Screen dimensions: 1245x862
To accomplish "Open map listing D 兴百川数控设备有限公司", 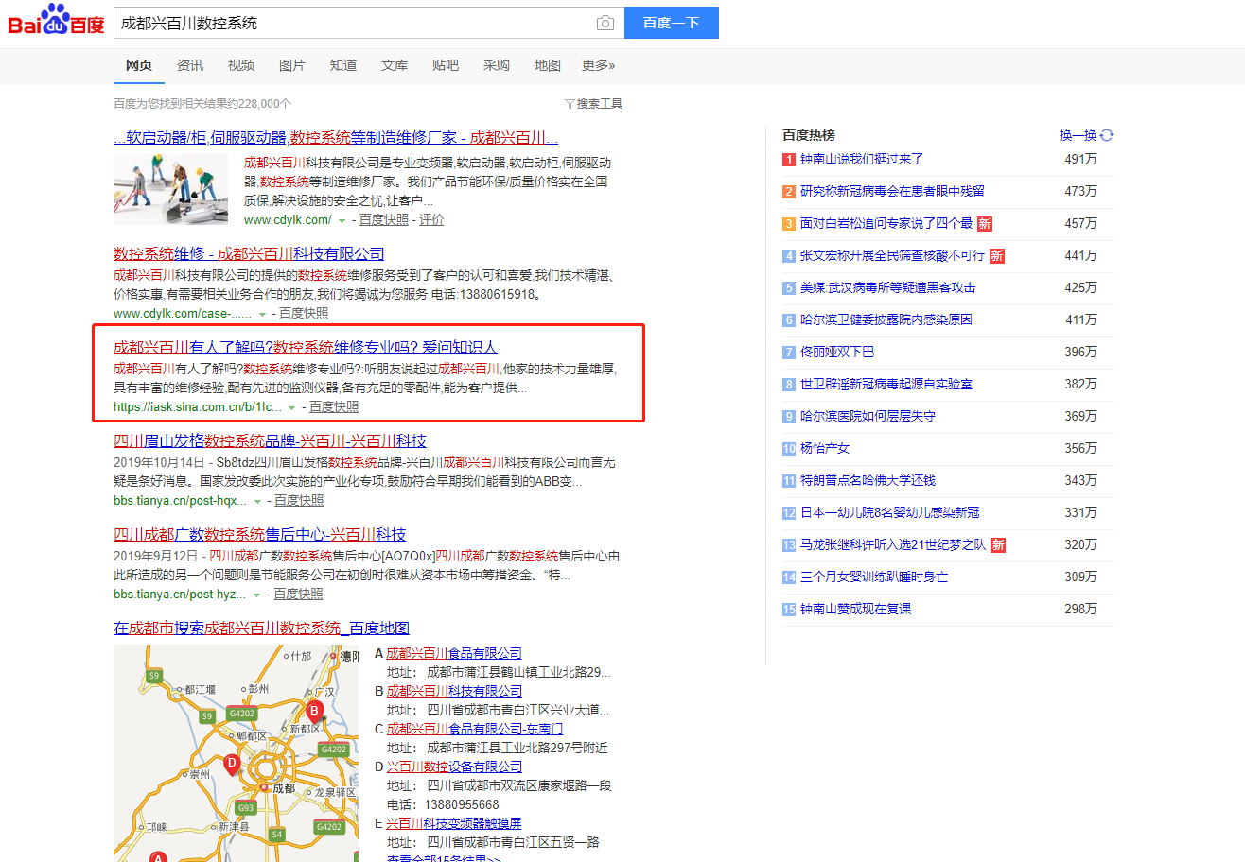I will click(454, 767).
